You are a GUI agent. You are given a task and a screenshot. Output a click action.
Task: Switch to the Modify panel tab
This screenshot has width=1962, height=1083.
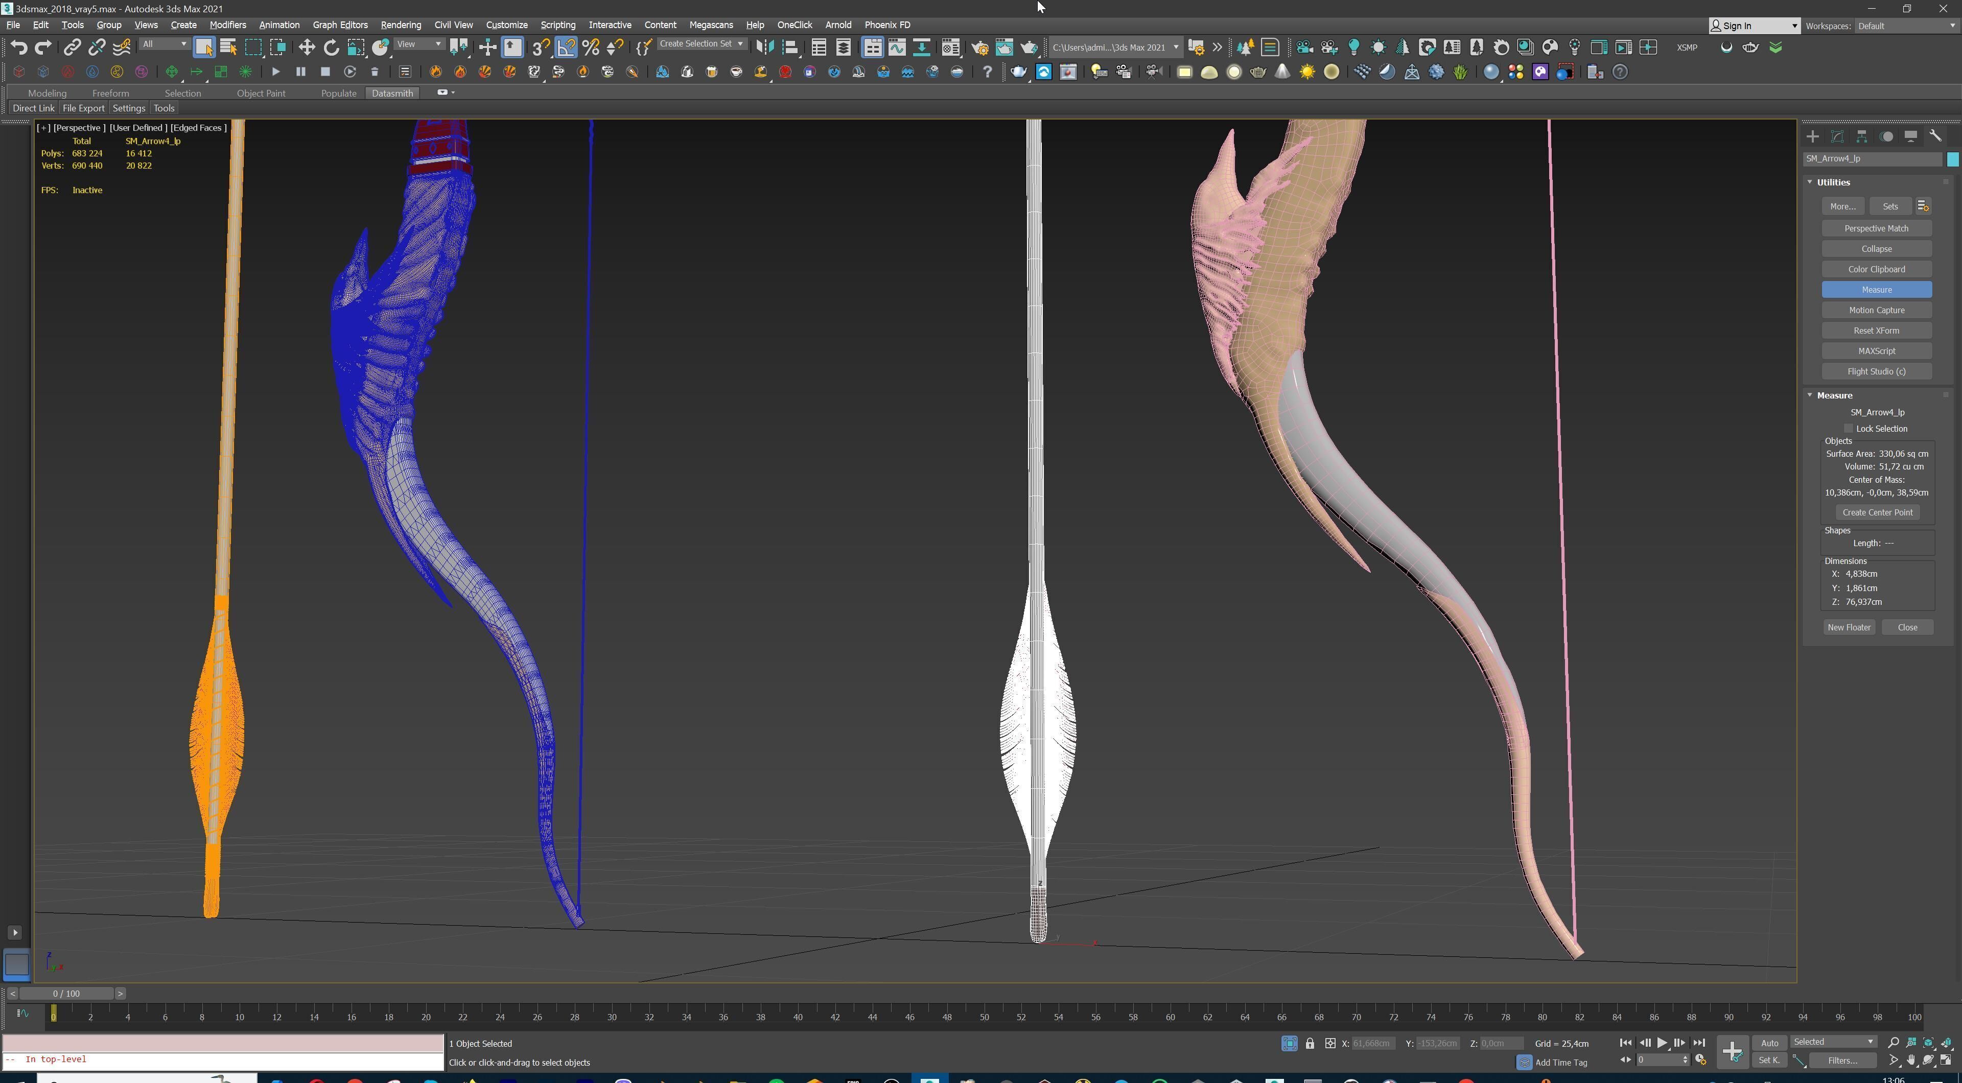(1837, 136)
